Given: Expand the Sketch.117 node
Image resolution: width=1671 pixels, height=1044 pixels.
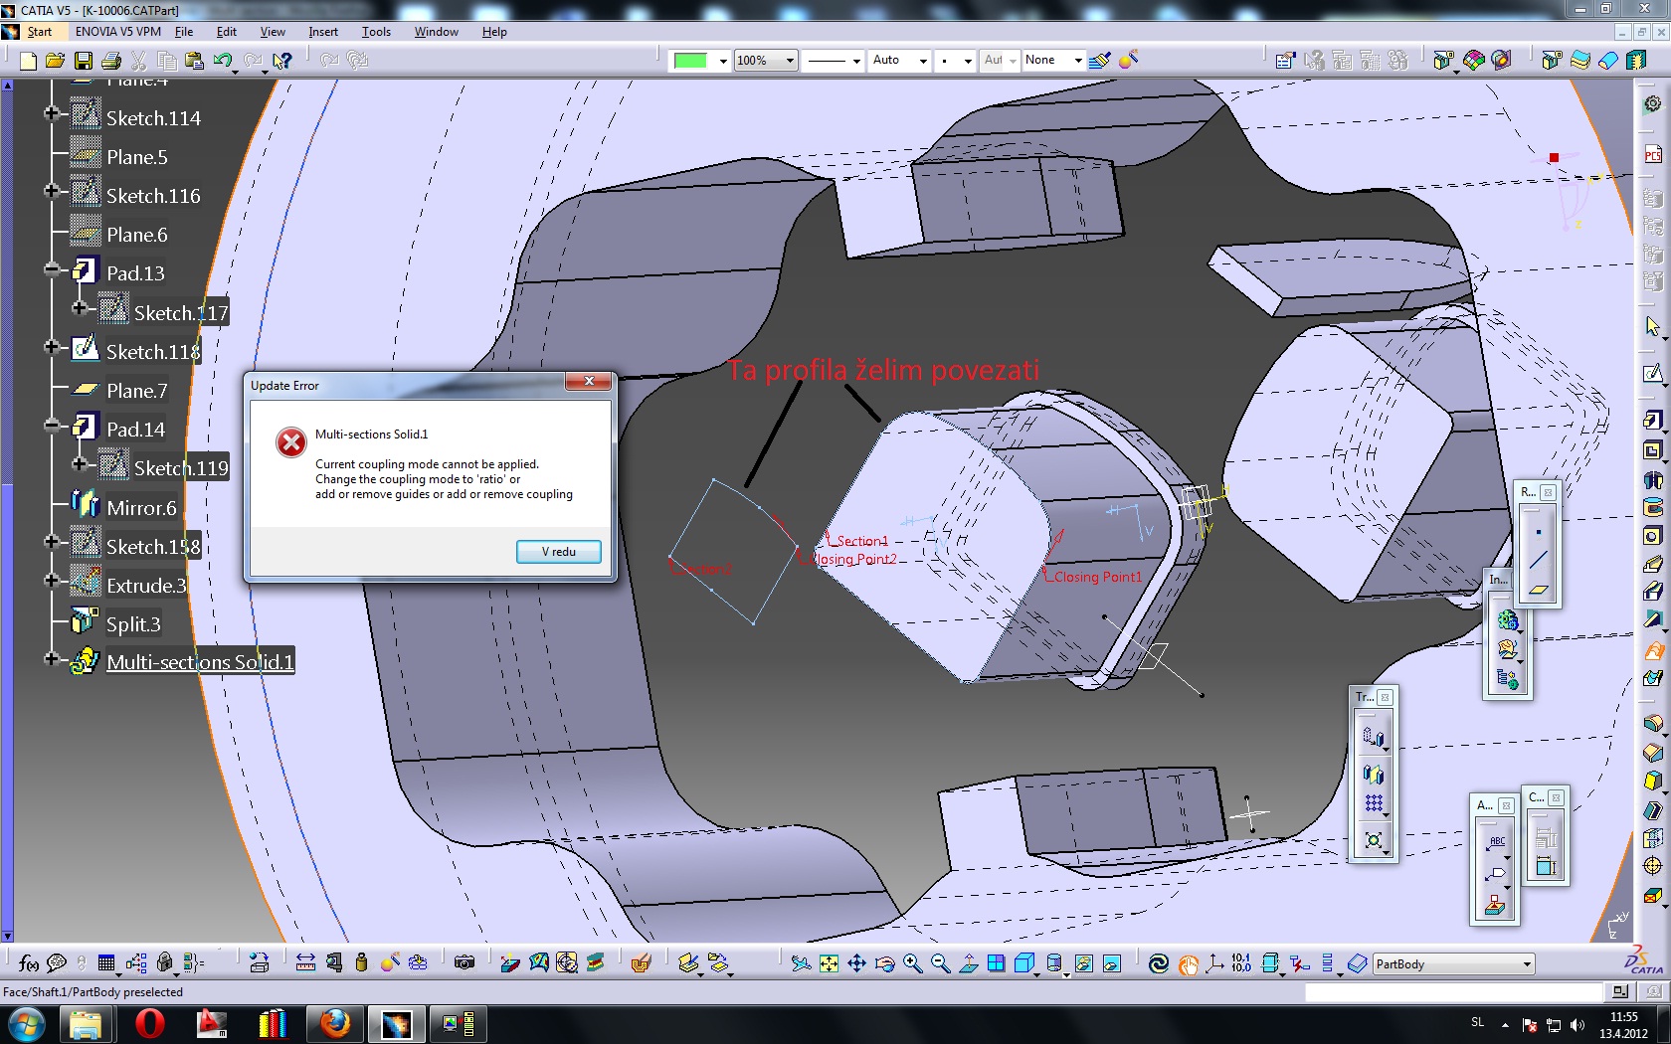Looking at the screenshot, I should (x=80, y=308).
